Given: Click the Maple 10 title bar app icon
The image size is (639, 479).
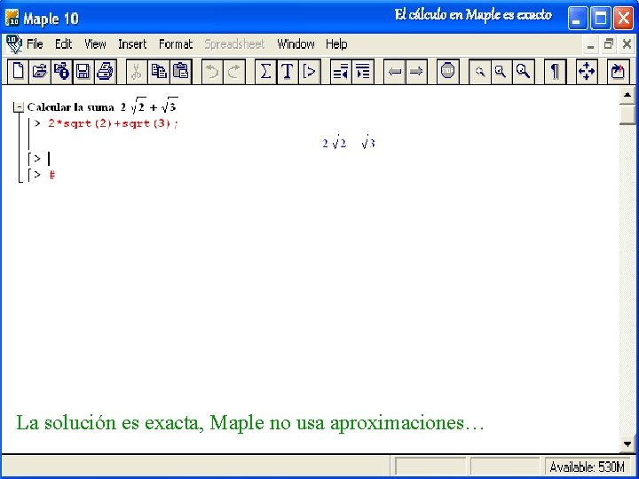Looking at the screenshot, I should pos(12,18).
